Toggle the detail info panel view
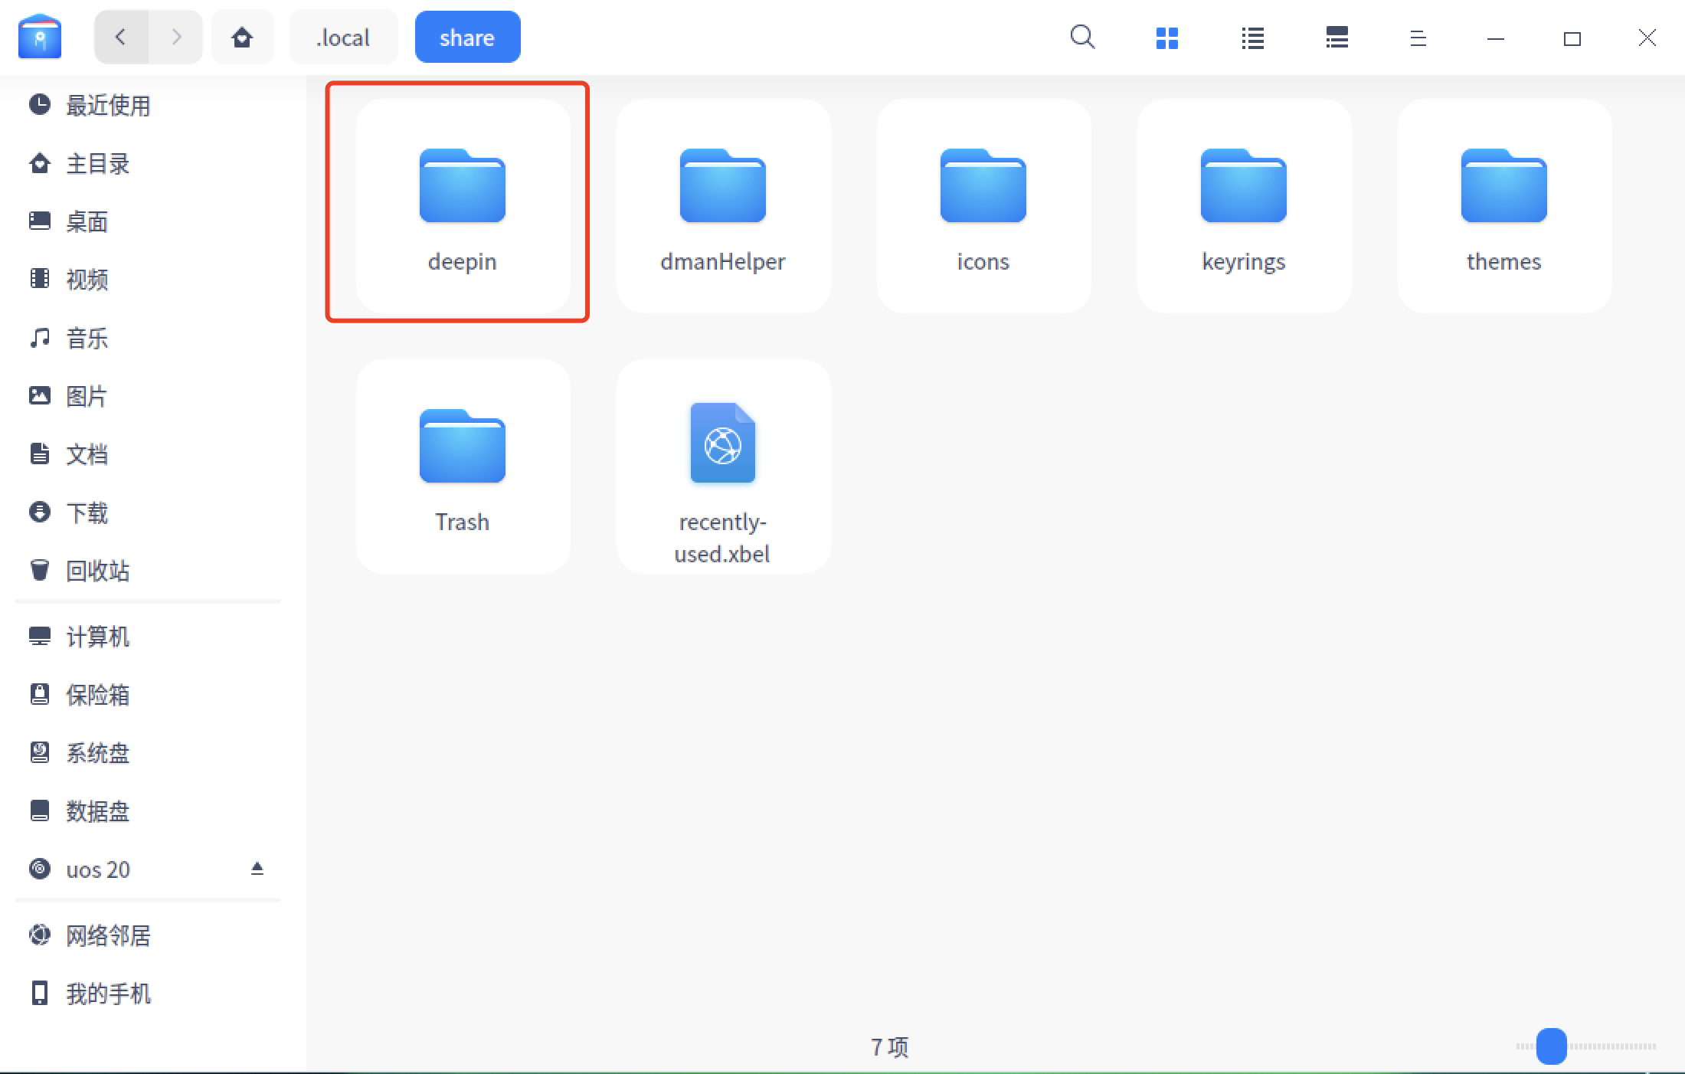 coord(1337,38)
